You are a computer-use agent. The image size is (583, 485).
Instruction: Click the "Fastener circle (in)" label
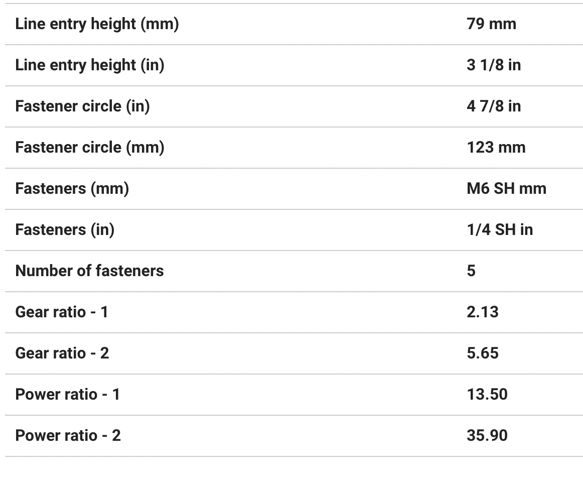coord(82,106)
